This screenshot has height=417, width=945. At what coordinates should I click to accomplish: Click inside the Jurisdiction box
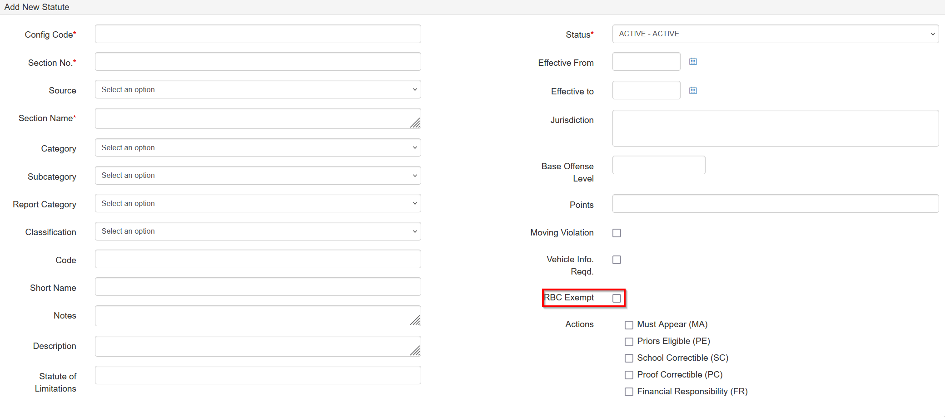(776, 128)
